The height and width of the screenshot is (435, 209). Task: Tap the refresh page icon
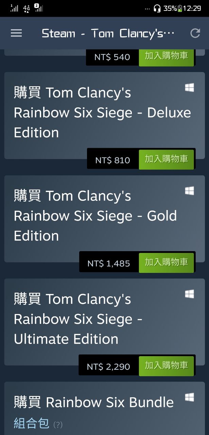(195, 33)
